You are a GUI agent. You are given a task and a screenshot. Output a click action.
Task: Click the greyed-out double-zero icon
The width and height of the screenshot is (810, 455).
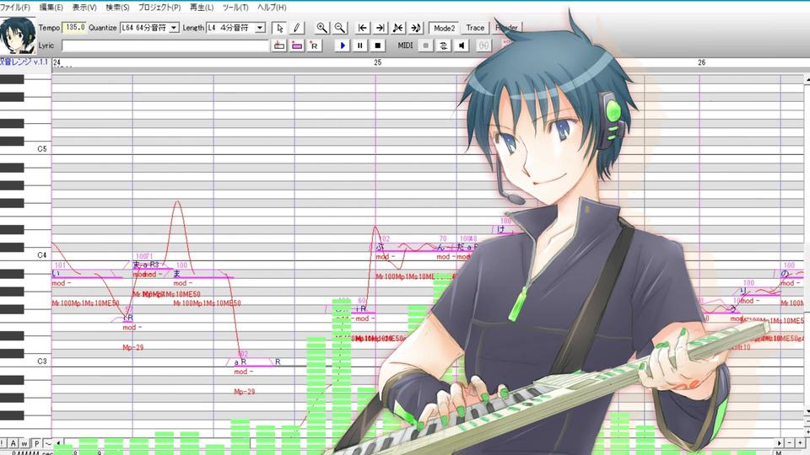(483, 45)
